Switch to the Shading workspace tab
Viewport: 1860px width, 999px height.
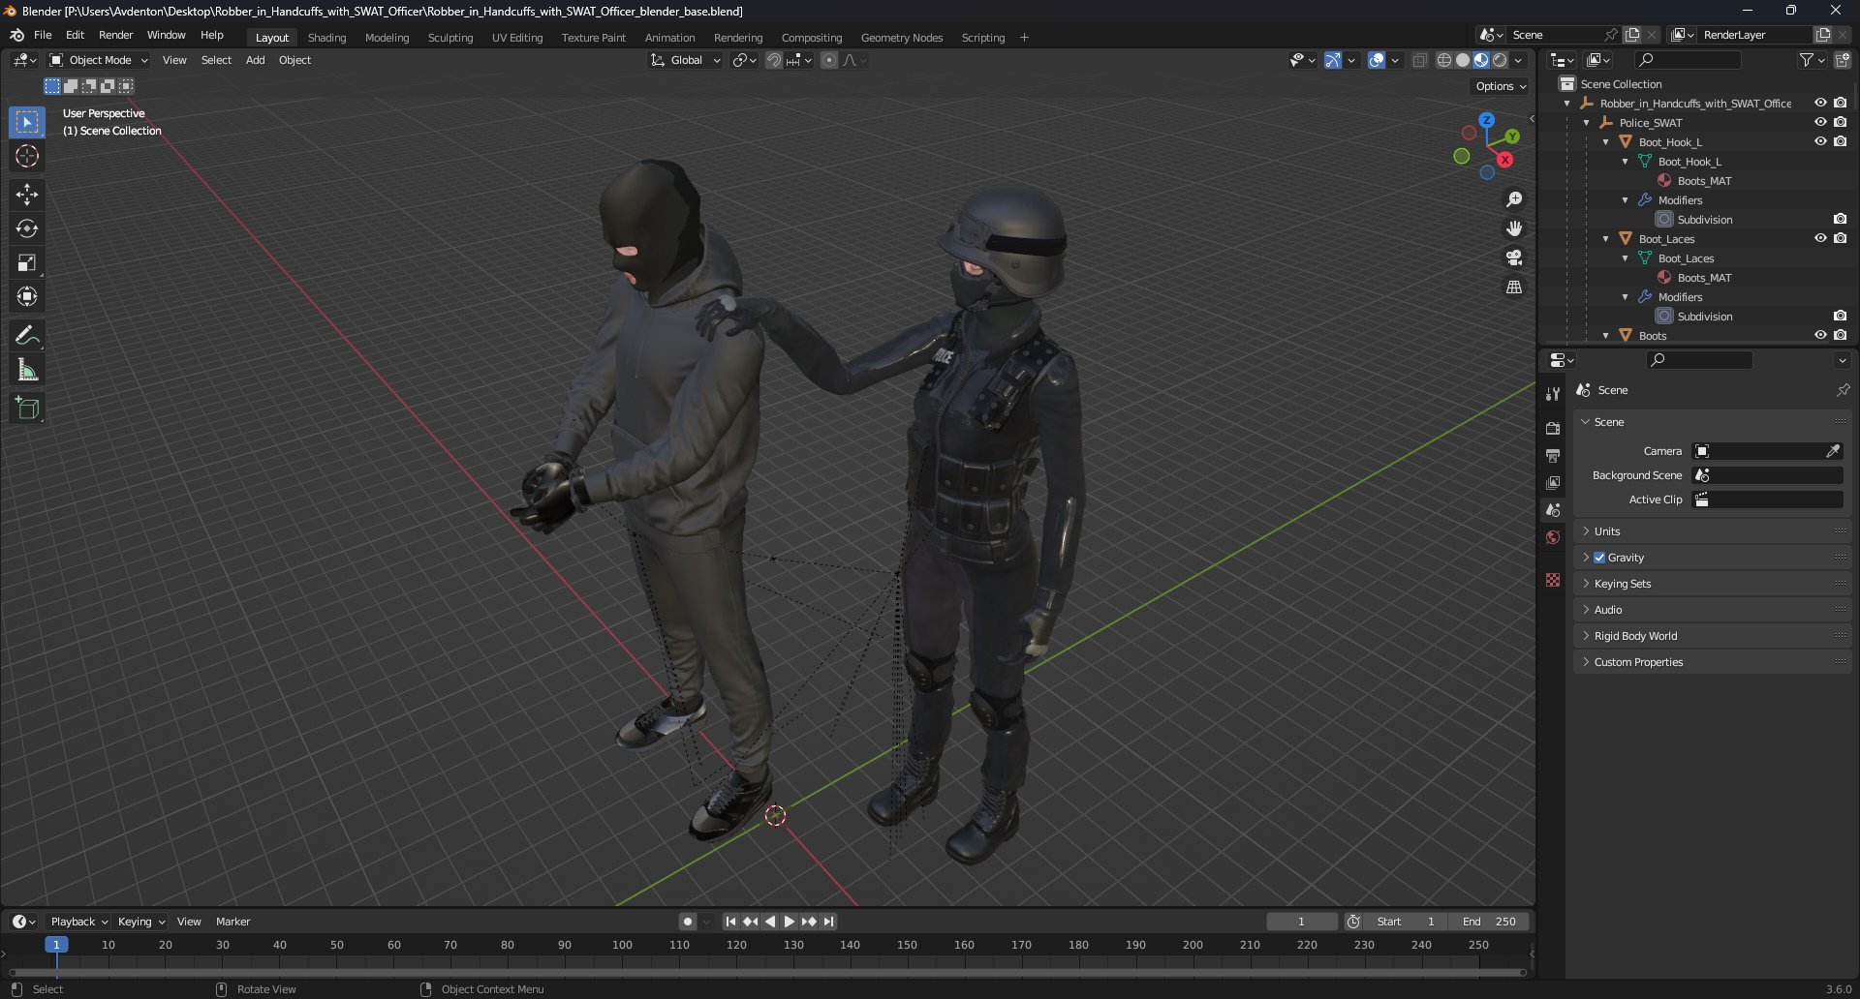tap(326, 38)
